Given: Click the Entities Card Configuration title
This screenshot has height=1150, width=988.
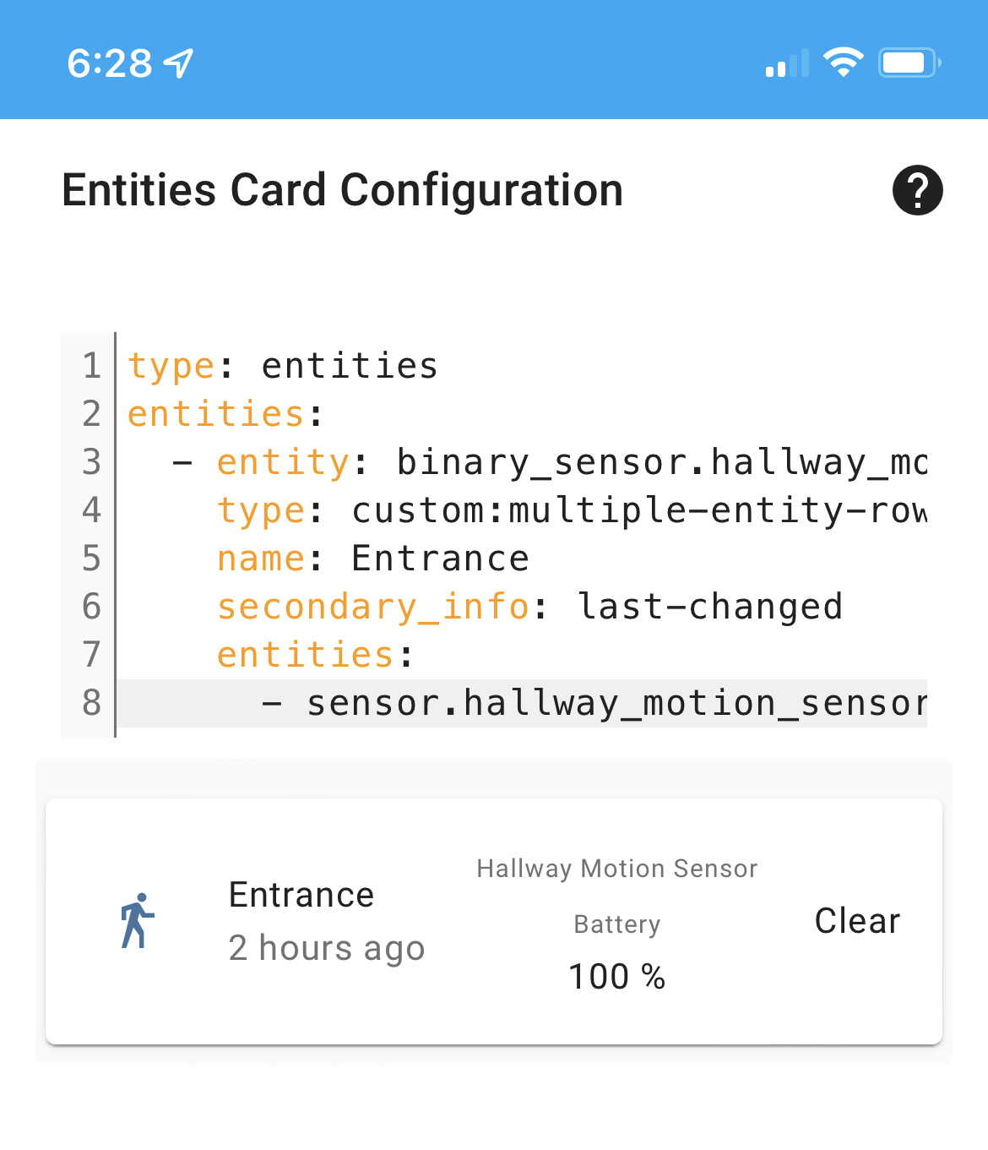Looking at the screenshot, I should click(x=342, y=190).
